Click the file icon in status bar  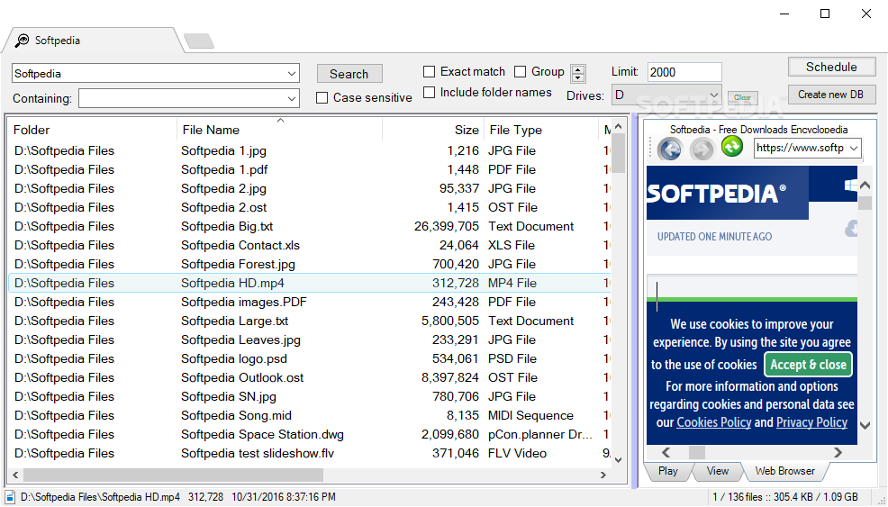pyautogui.click(x=10, y=497)
